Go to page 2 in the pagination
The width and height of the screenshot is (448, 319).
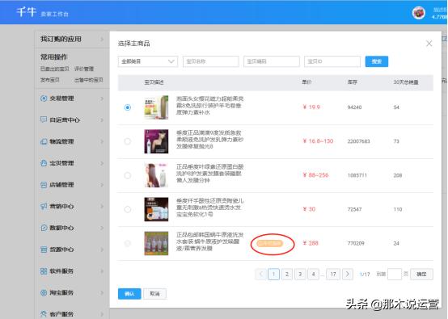(x=286, y=275)
